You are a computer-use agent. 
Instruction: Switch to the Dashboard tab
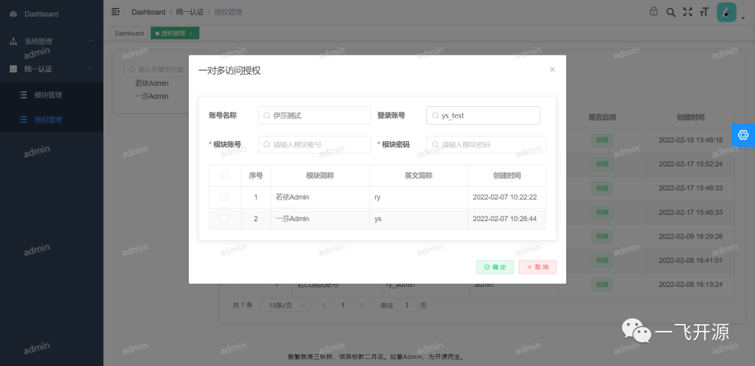[x=129, y=34]
